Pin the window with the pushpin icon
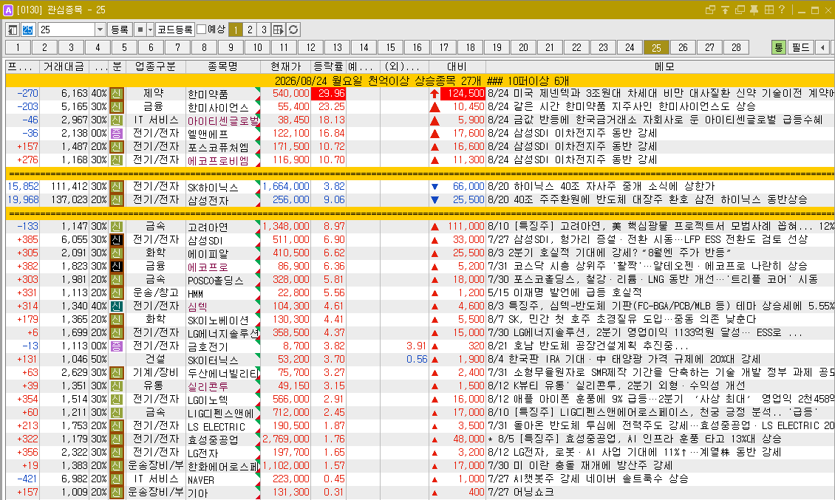835x500 pixels. [x=754, y=10]
